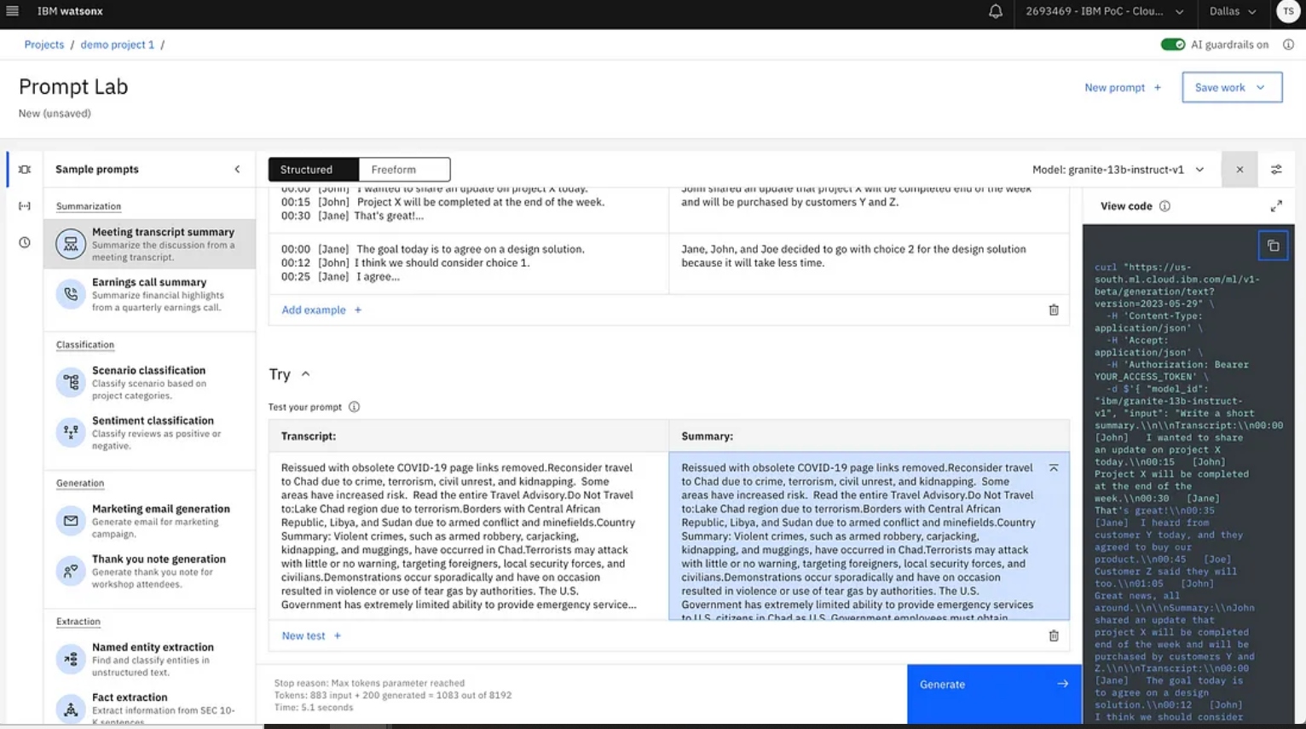Open the demo project 1 breadcrumb
Screen dimensions: 1306x729
point(118,44)
